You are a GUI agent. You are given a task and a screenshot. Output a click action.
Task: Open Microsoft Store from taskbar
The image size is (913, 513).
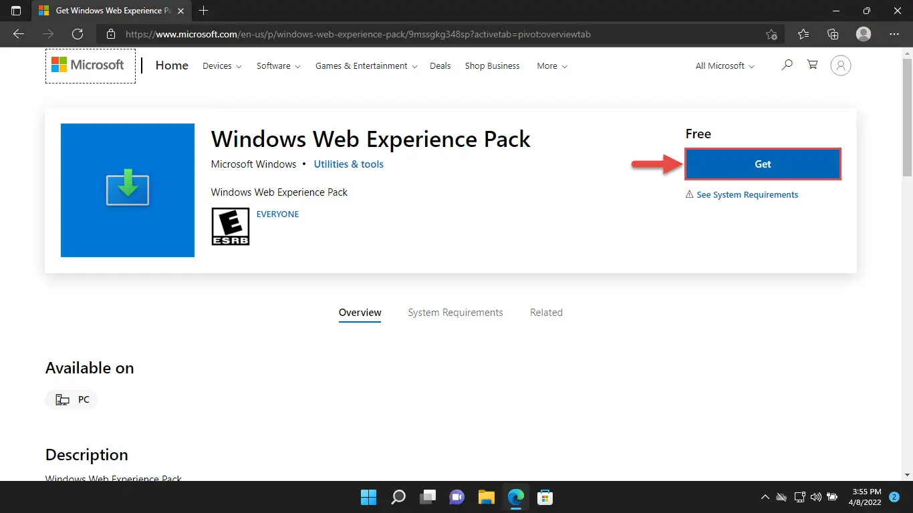click(x=545, y=497)
